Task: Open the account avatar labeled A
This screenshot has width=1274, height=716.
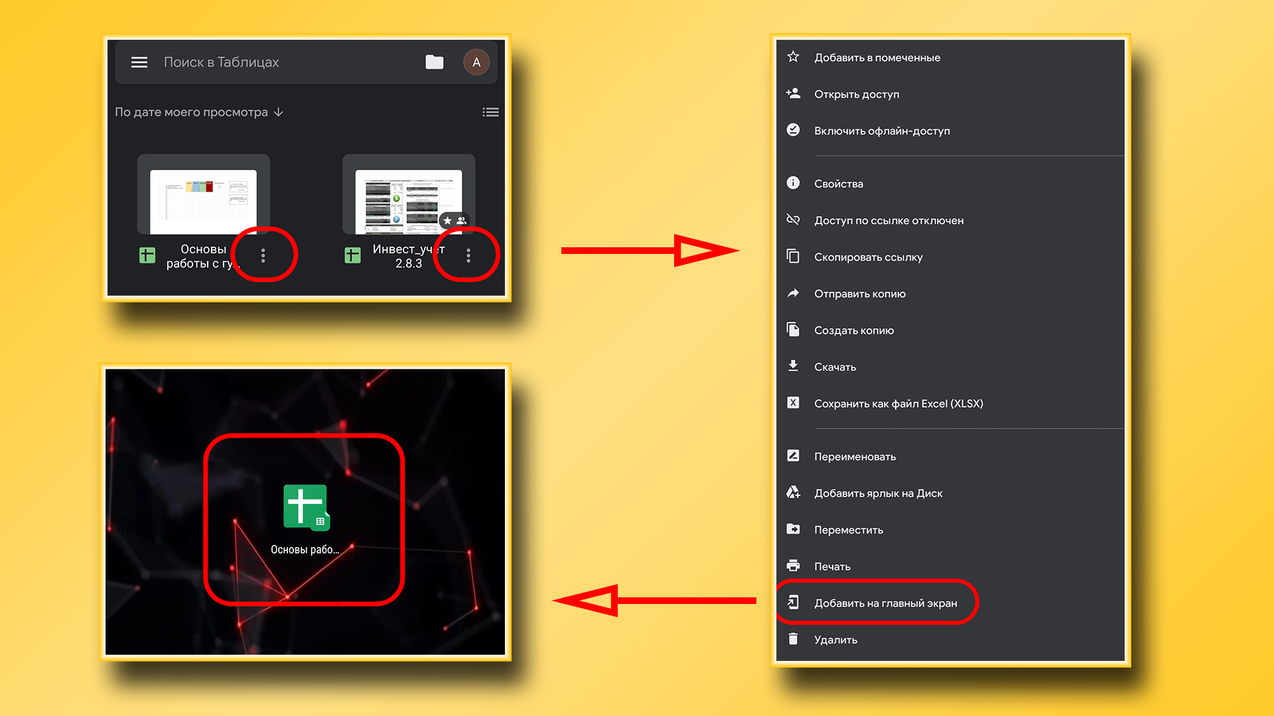Action: point(476,62)
